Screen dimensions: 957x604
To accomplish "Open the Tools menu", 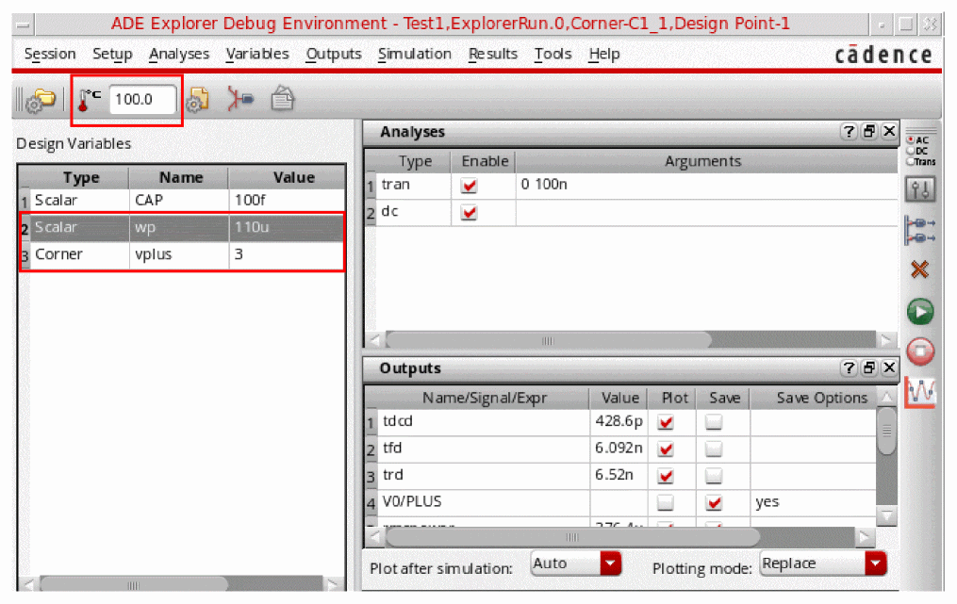I will [553, 55].
